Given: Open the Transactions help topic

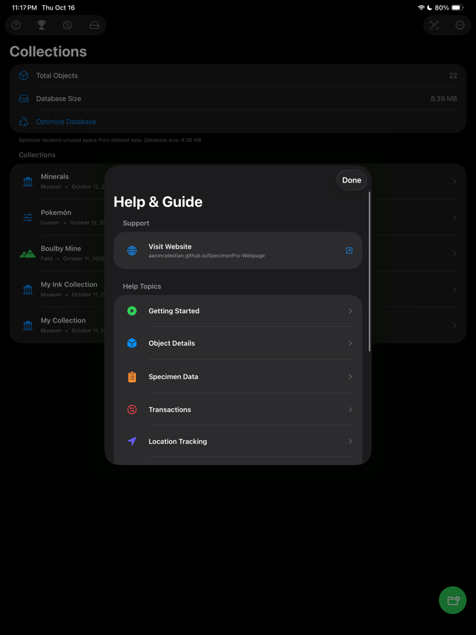Looking at the screenshot, I should point(238,410).
